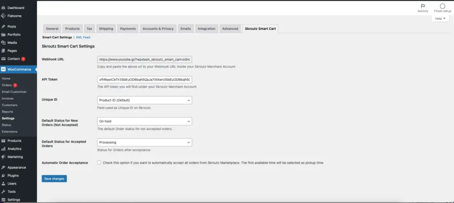Viewport: 454px width, 203px height.
Task: Click the Posts pushpin icon
Action: (3, 27)
